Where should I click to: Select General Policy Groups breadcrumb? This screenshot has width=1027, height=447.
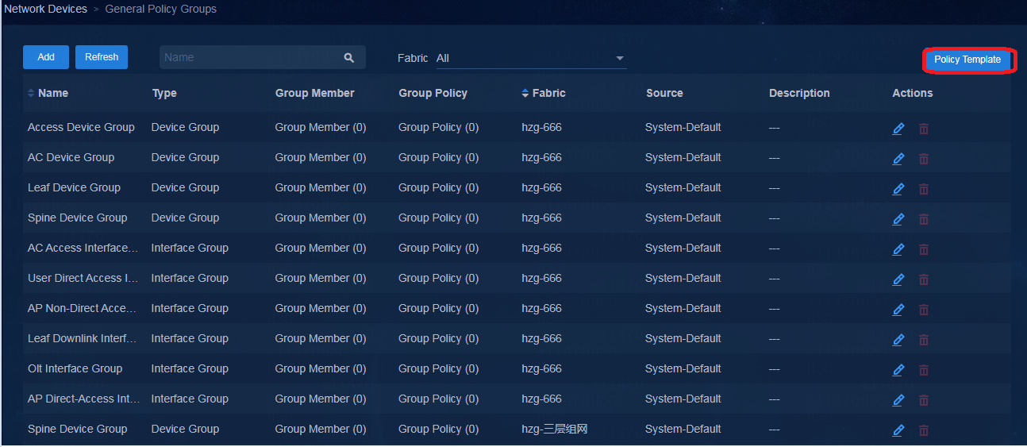pos(161,9)
